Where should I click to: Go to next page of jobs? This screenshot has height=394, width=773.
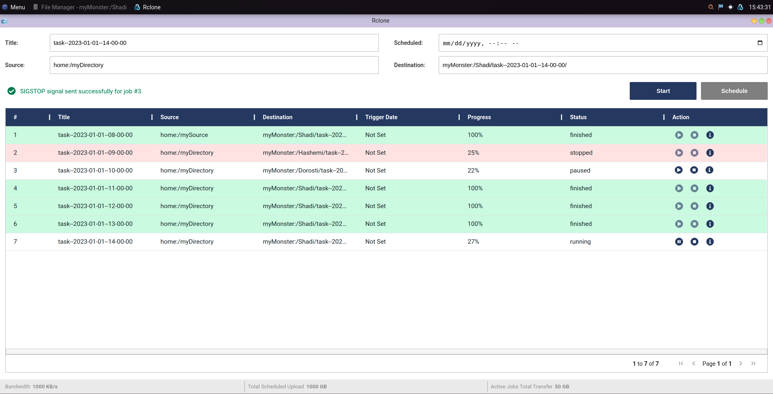click(x=740, y=363)
